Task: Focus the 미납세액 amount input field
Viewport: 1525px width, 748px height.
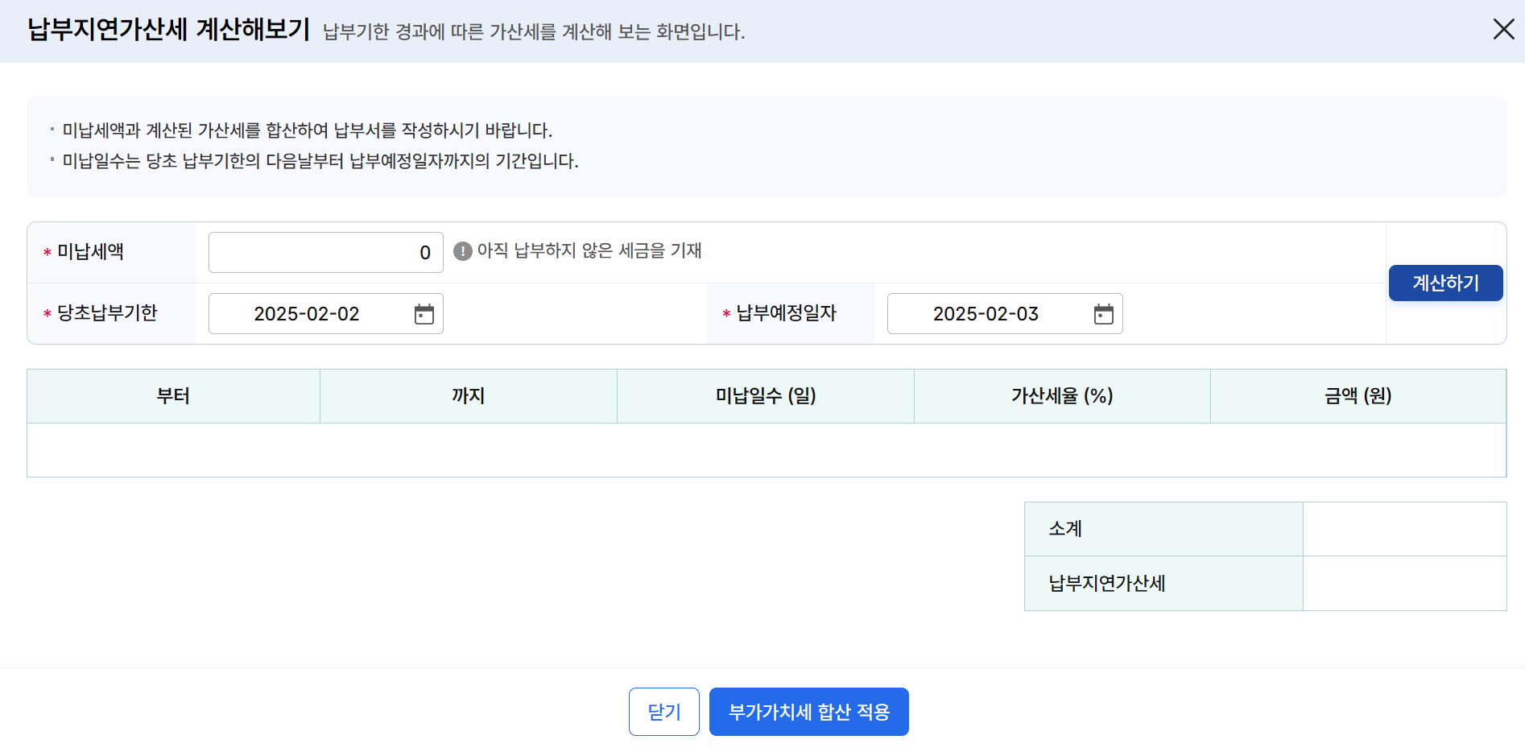Action: click(325, 253)
